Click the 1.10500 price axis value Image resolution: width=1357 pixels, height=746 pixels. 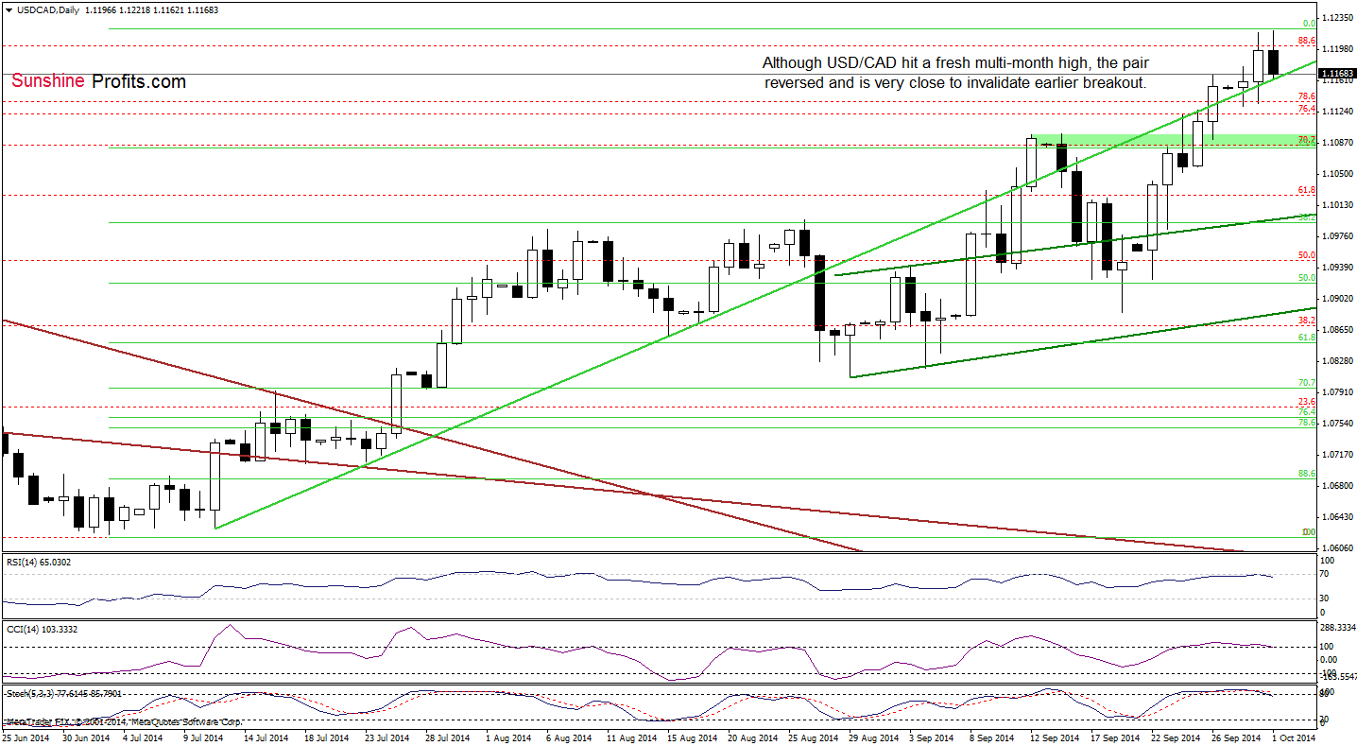1337,173
